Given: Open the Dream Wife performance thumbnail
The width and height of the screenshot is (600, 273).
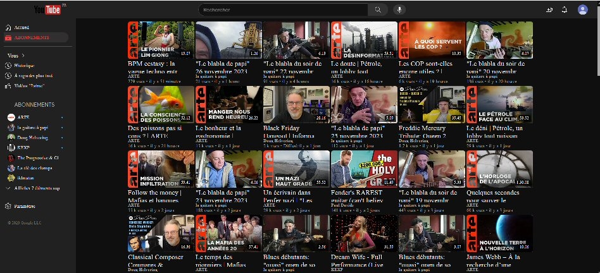Looking at the screenshot, I should (x=364, y=233).
